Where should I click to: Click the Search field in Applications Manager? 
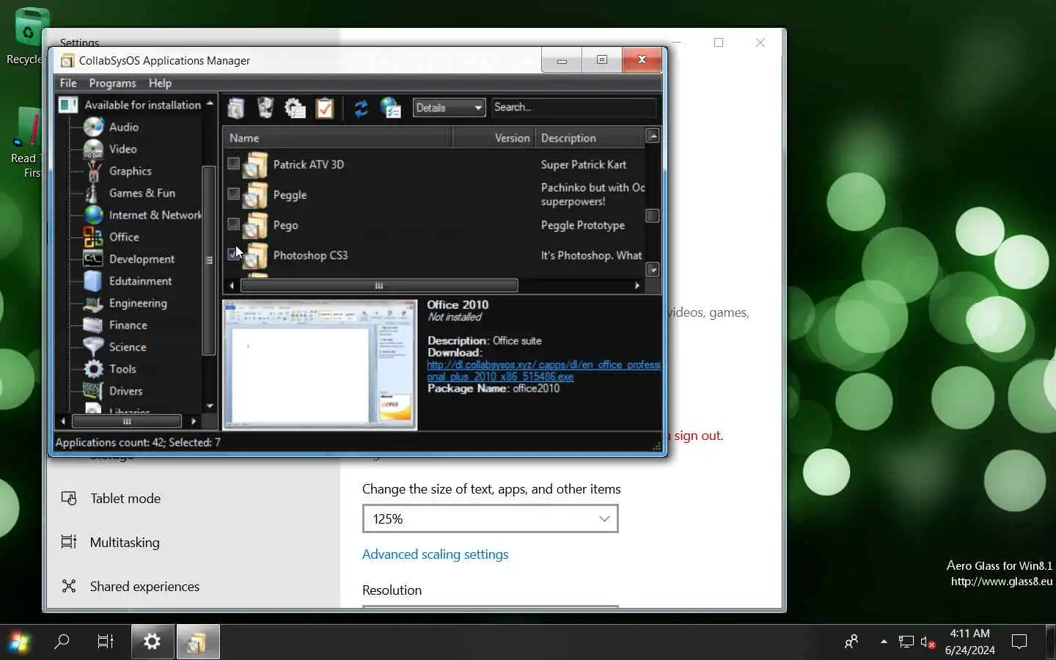[573, 107]
